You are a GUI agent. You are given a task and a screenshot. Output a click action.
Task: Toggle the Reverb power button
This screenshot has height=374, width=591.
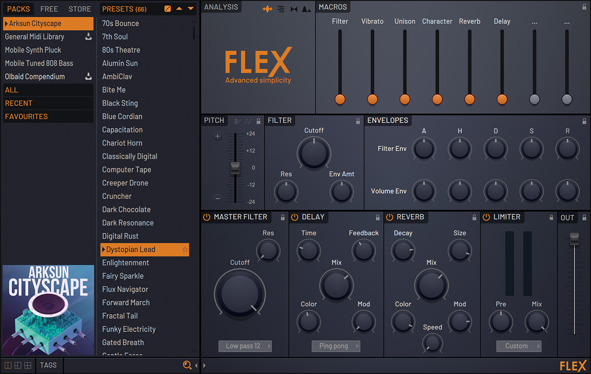tap(390, 217)
